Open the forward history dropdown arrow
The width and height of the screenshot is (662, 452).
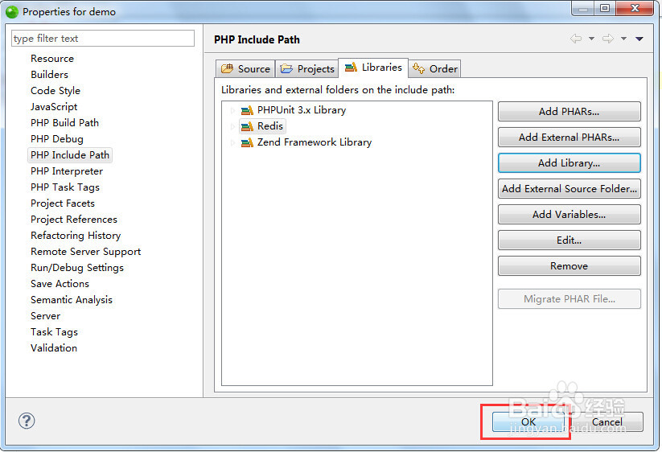[623, 39]
